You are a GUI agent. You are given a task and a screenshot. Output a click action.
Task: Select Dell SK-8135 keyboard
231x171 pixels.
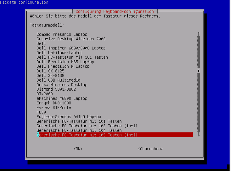tap(50, 76)
